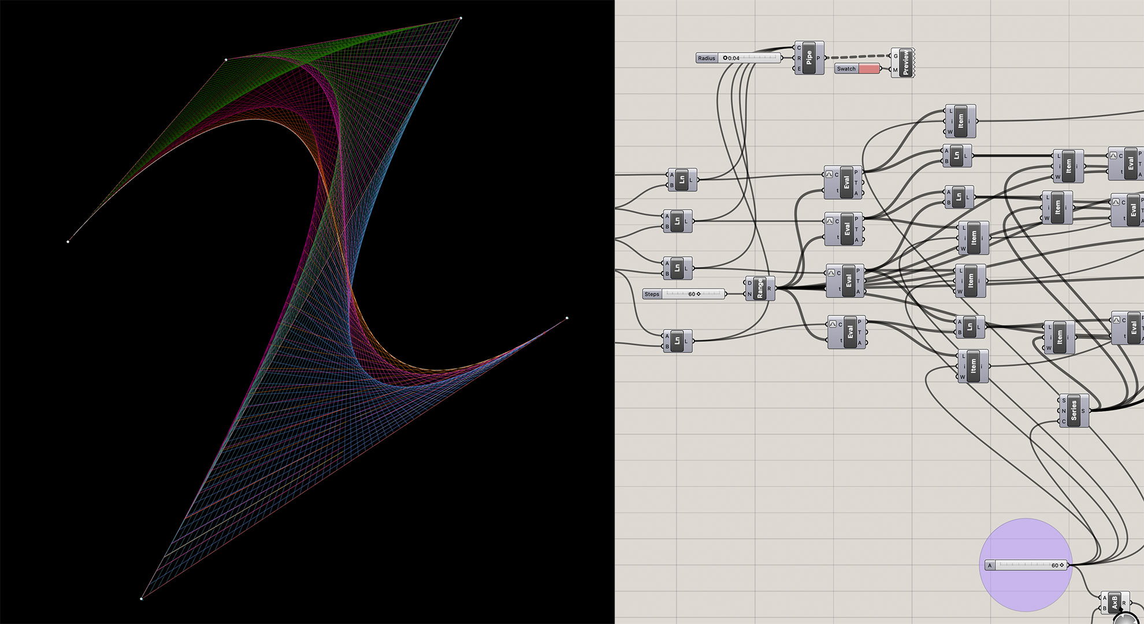Click the Steps label capsule
This screenshot has width=1144, height=624.
coord(652,294)
